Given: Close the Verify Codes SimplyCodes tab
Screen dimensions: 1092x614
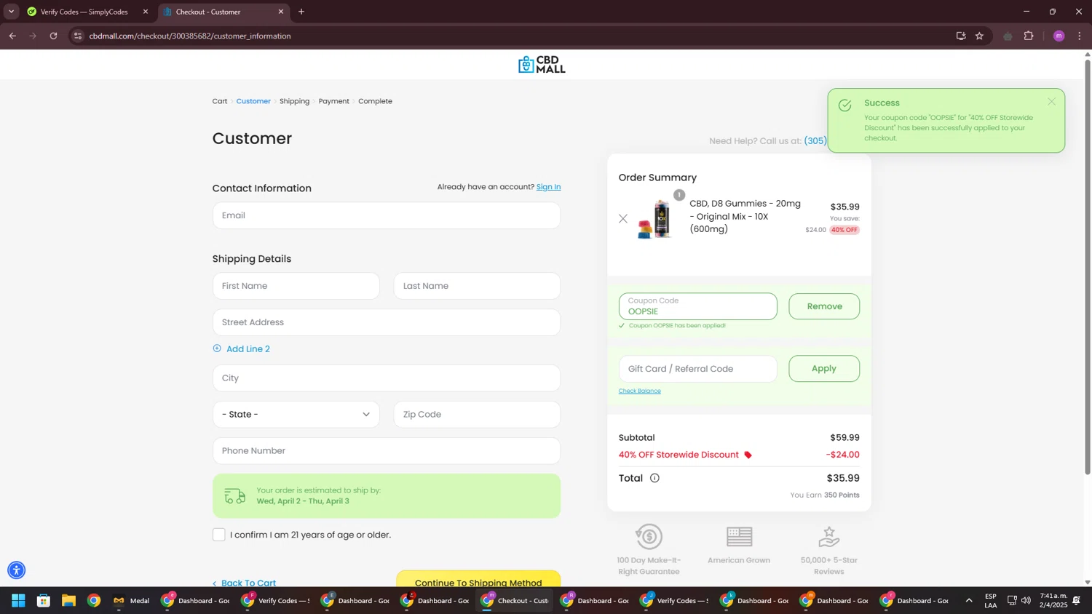Looking at the screenshot, I should (146, 12).
